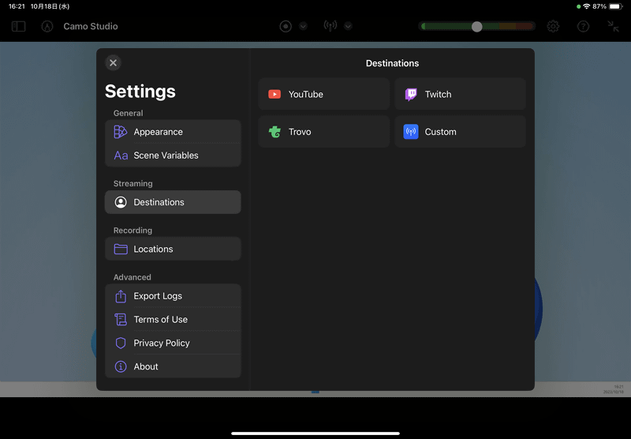The image size is (631, 439).
Task: Add a Custom streaming destination
Action: (x=461, y=132)
